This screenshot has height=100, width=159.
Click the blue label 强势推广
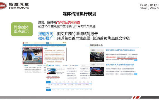pos(46,38)
